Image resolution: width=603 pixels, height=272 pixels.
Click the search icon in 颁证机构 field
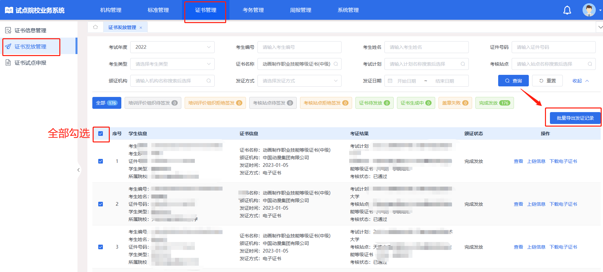coord(208,81)
